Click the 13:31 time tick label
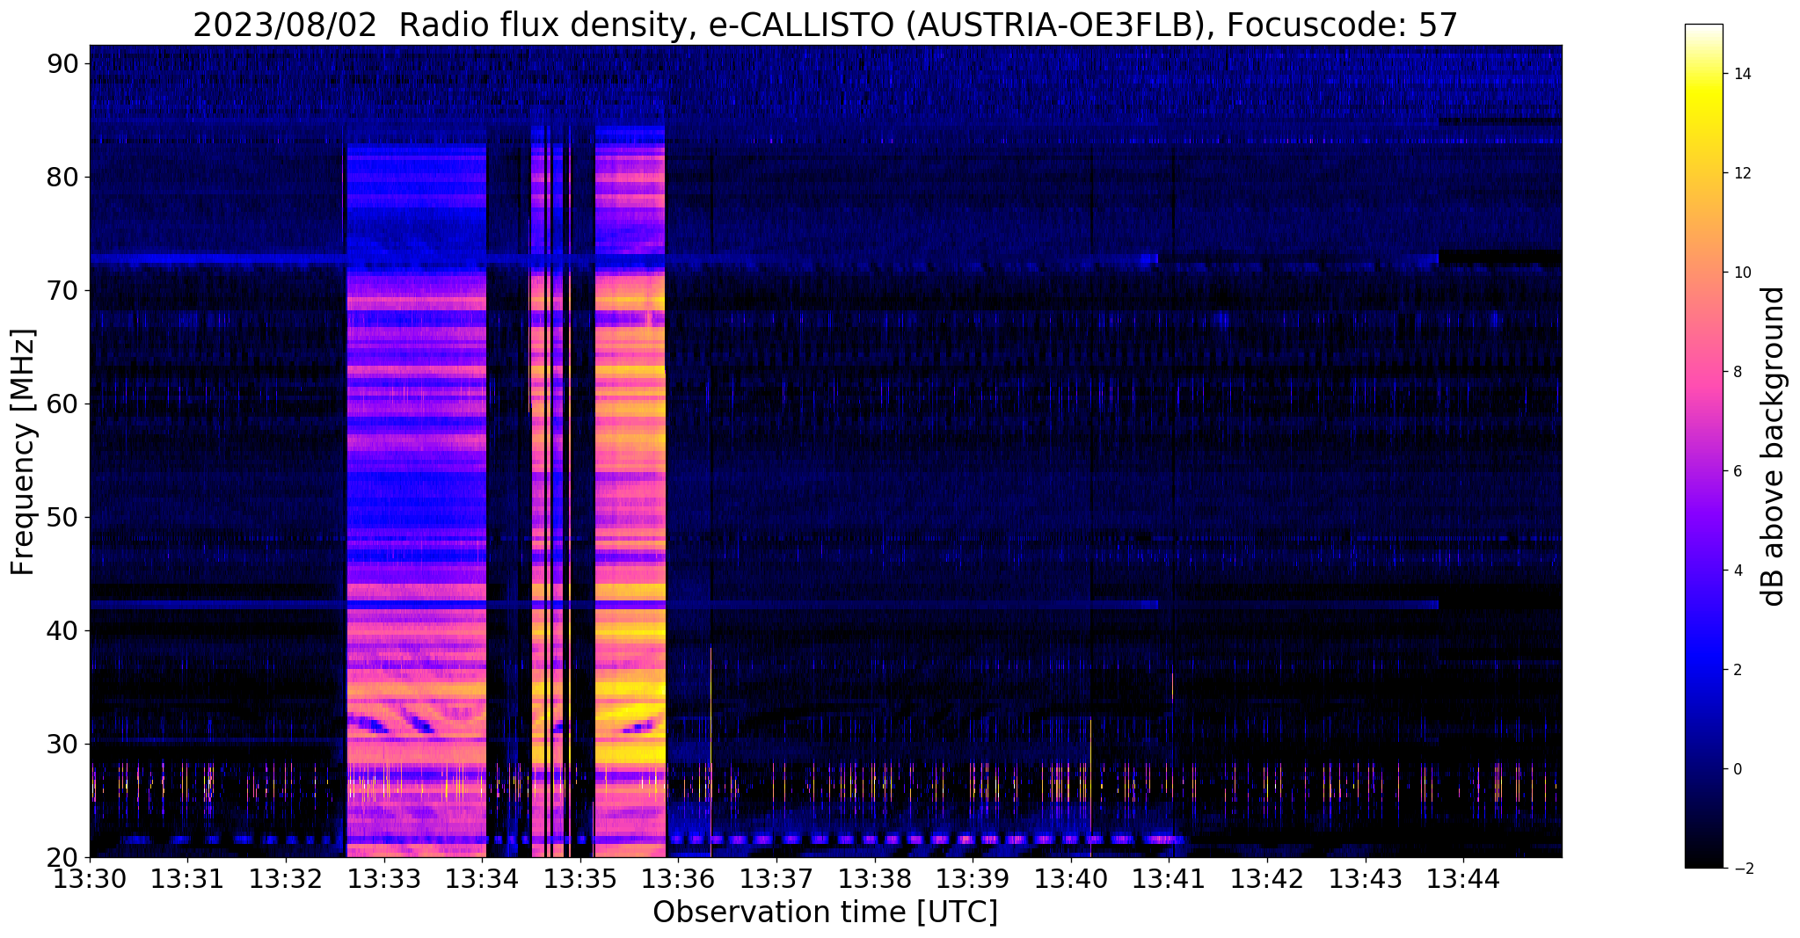Viewport: 1800px width, 938px height. (187, 879)
